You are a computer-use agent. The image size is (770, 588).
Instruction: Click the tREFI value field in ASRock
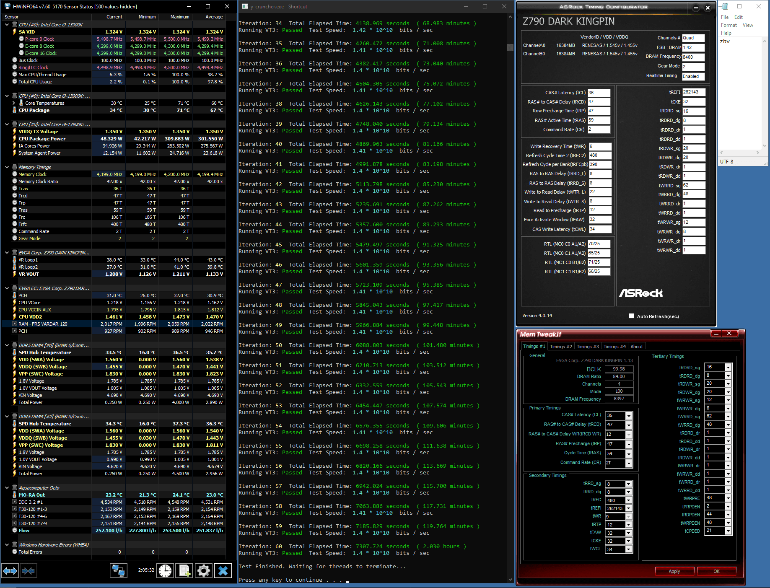pos(694,92)
